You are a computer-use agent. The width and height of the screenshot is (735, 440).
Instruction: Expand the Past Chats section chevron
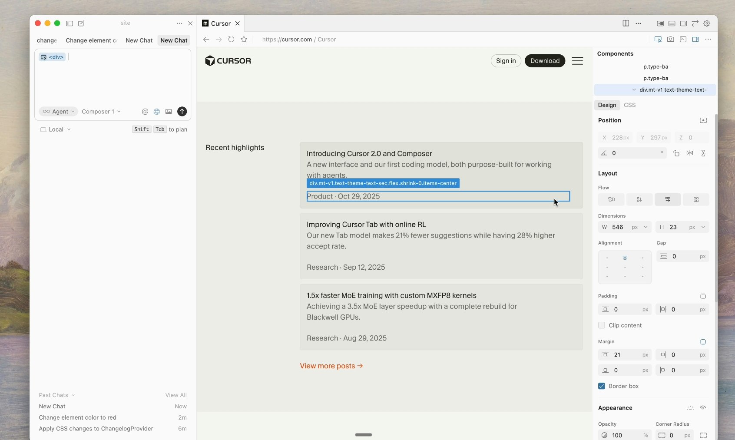pos(73,395)
